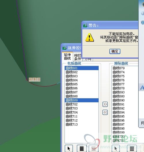This screenshot has width=144, height=152.
Task: Click the 确定 button in warning dialog
Action: (x=115, y=51)
